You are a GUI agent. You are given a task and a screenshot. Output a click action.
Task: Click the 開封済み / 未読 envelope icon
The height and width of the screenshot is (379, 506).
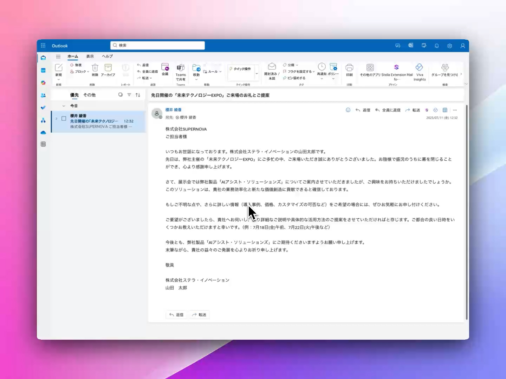click(272, 67)
